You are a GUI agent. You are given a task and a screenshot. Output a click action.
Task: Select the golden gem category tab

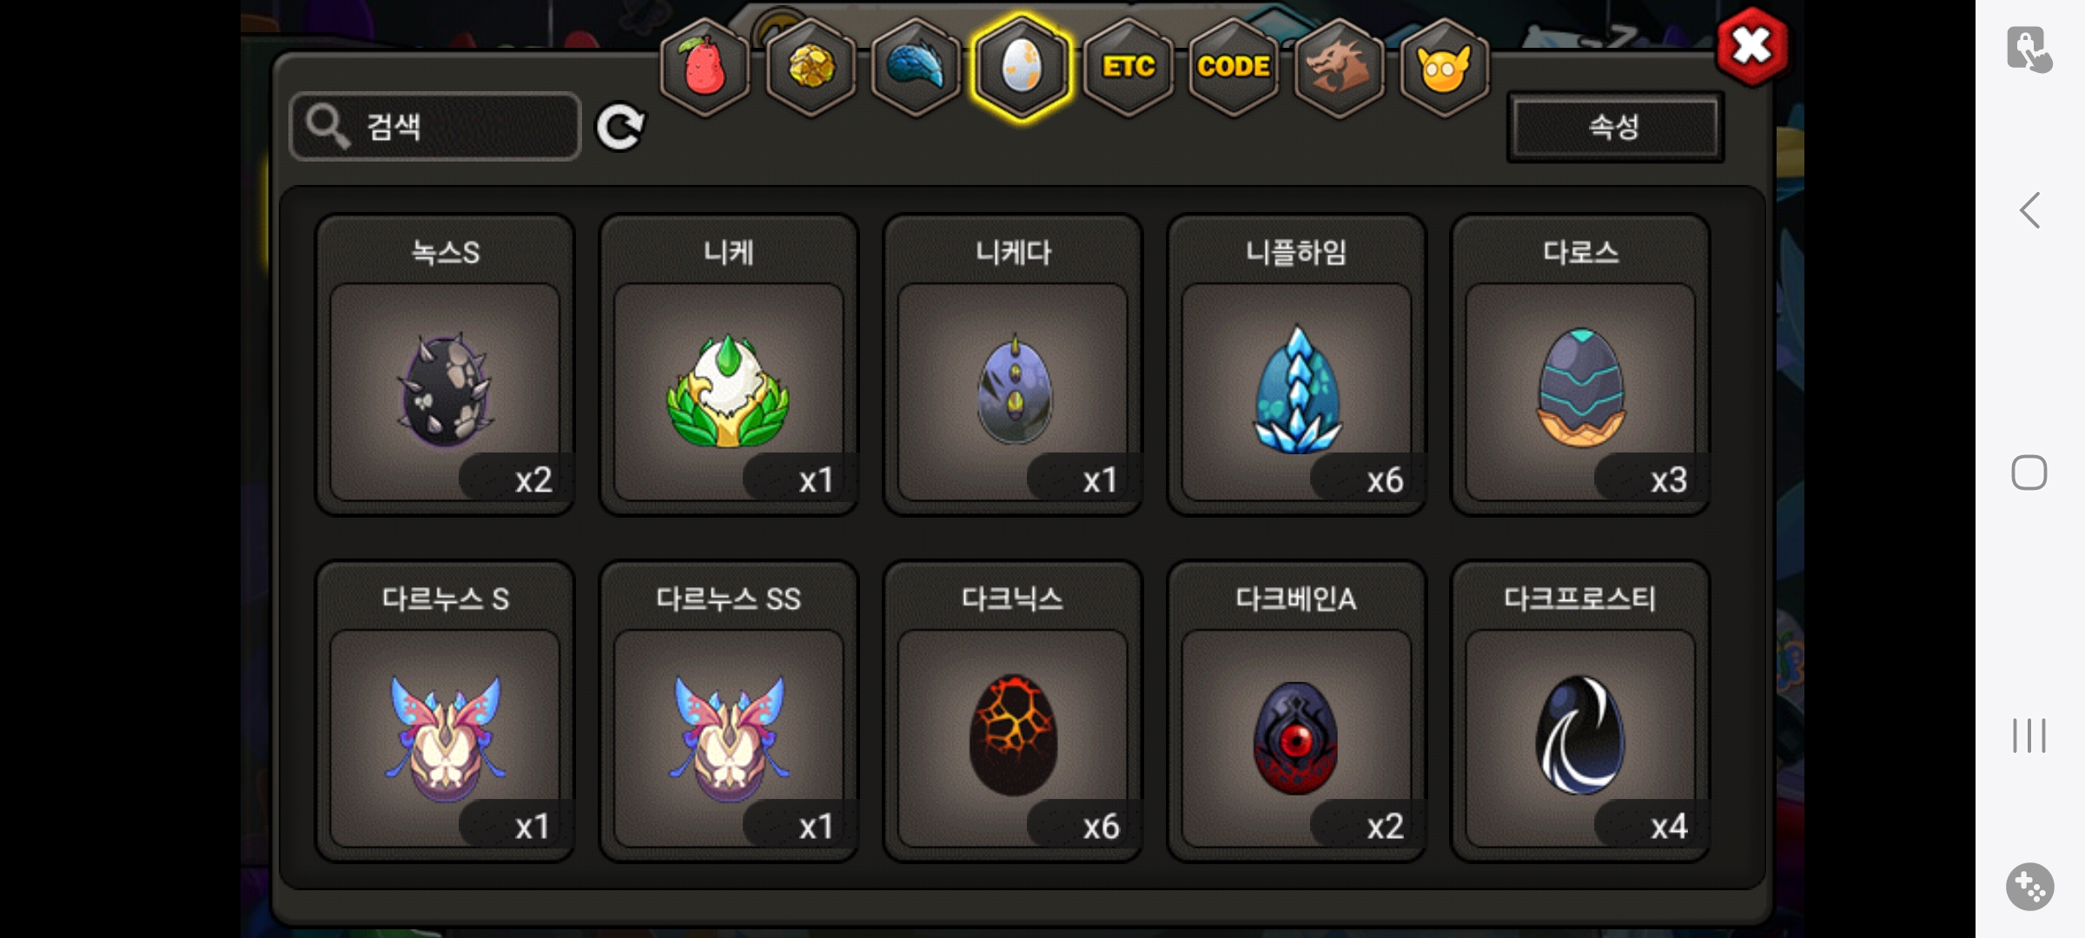pos(811,68)
